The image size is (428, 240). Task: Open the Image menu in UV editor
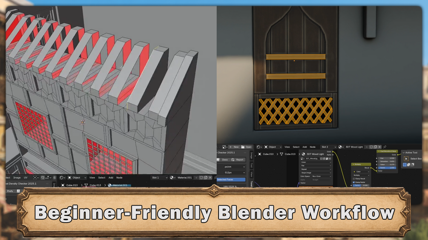tap(17, 178)
